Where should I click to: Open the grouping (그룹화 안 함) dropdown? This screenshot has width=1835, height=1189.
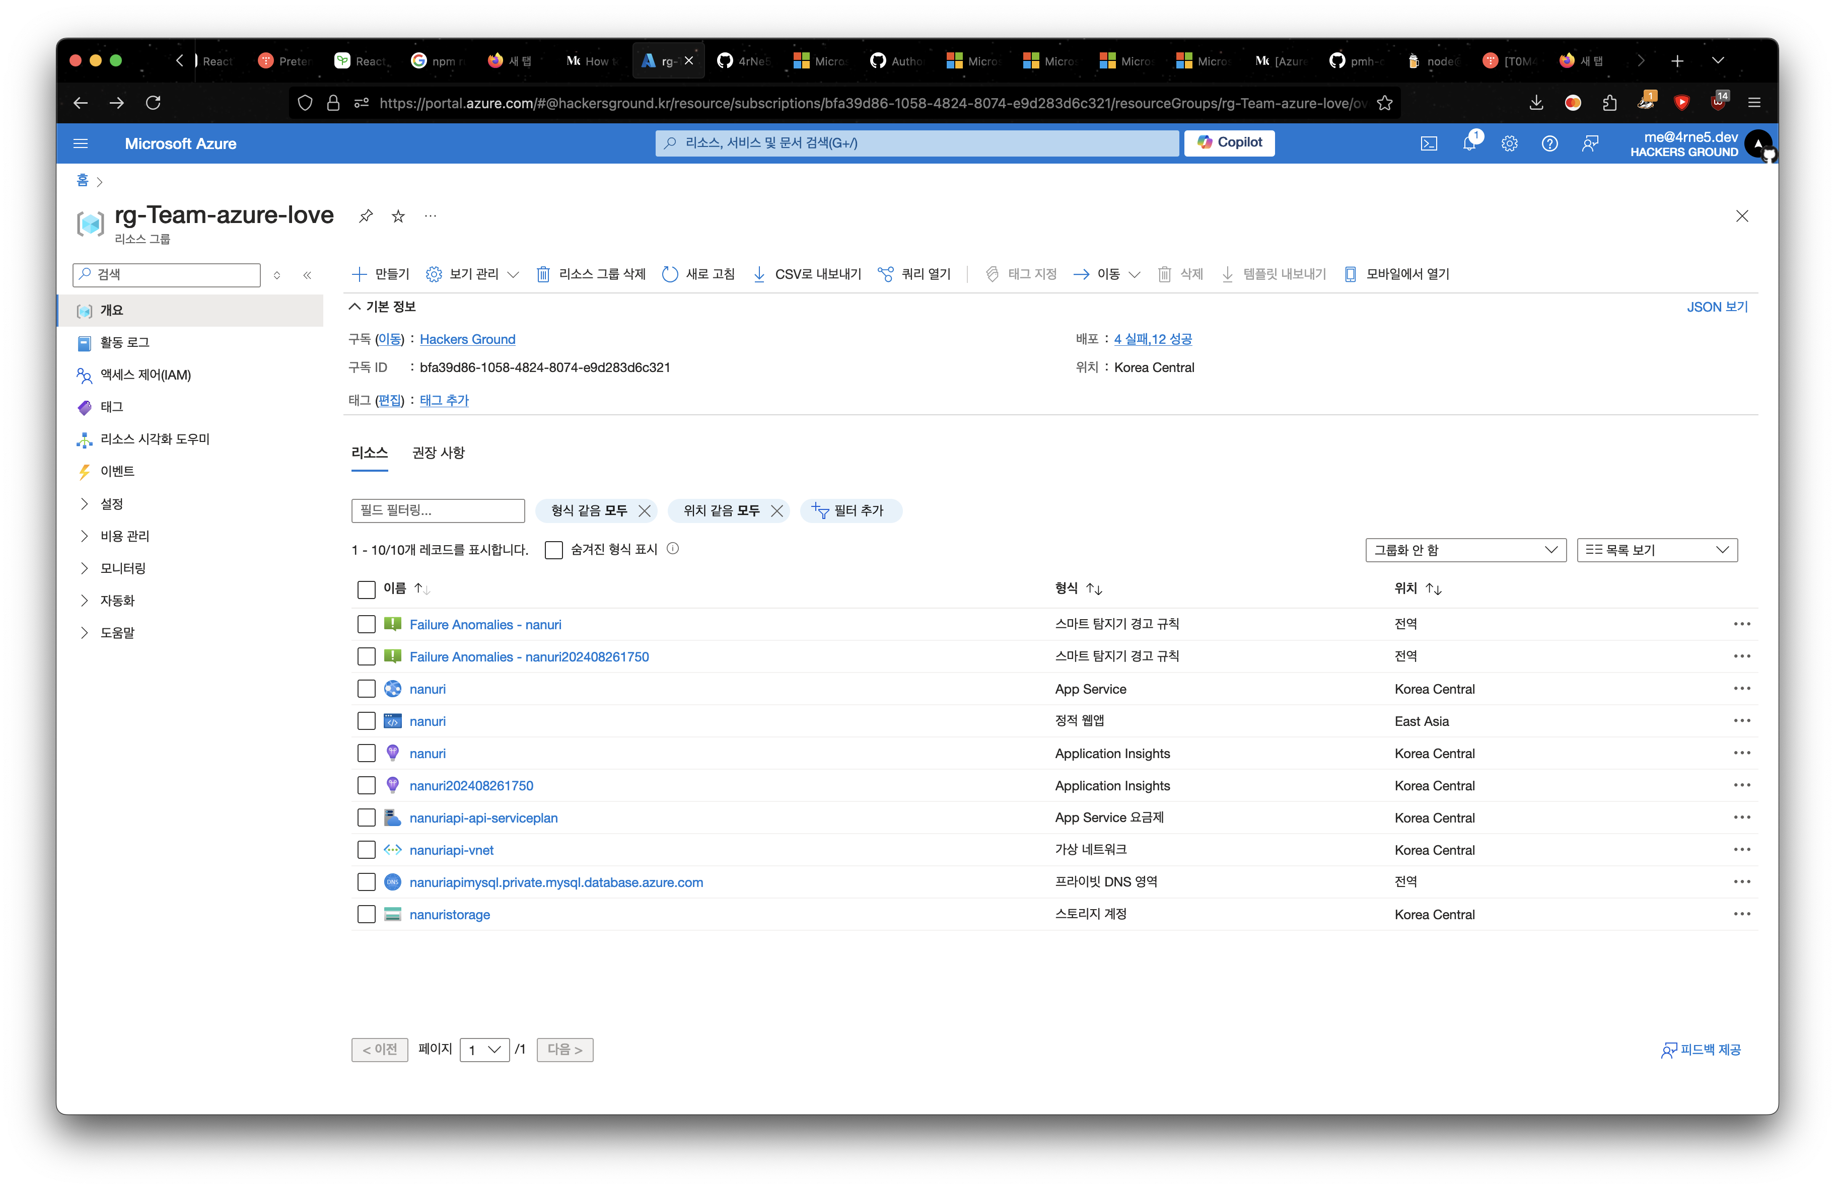pyautogui.click(x=1465, y=549)
